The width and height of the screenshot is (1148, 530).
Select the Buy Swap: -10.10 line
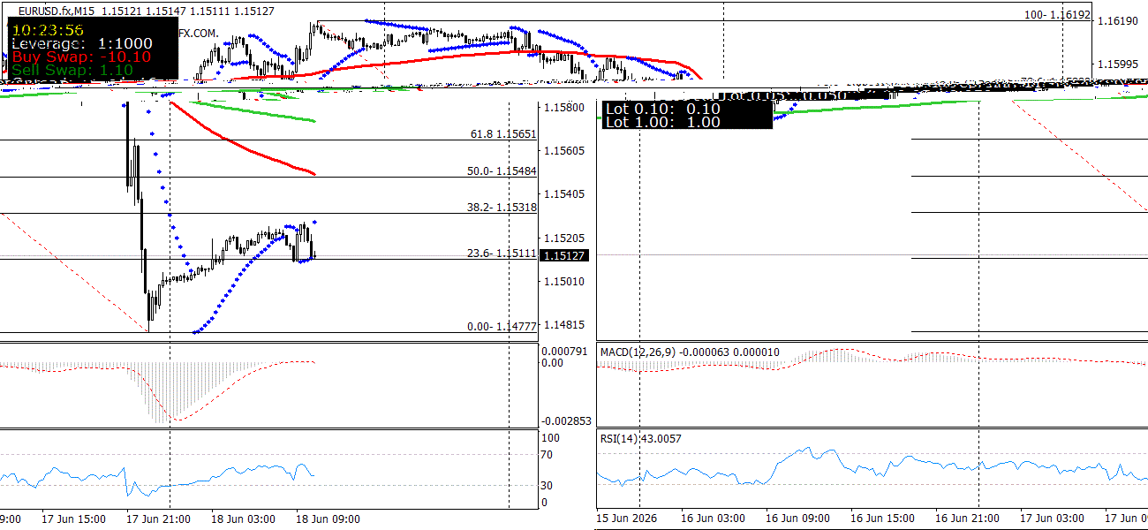coord(81,57)
